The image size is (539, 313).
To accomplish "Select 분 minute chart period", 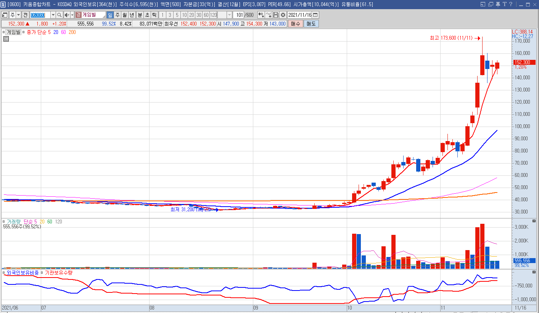I will pos(140,15).
